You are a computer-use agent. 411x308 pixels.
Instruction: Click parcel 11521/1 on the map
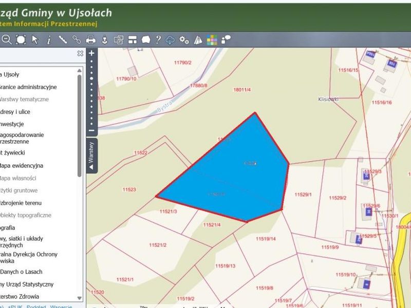(x=125, y=280)
